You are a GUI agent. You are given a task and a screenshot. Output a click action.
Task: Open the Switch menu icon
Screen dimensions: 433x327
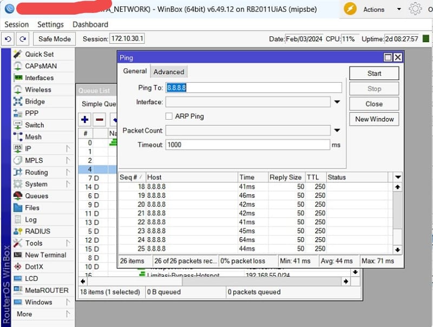point(18,125)
